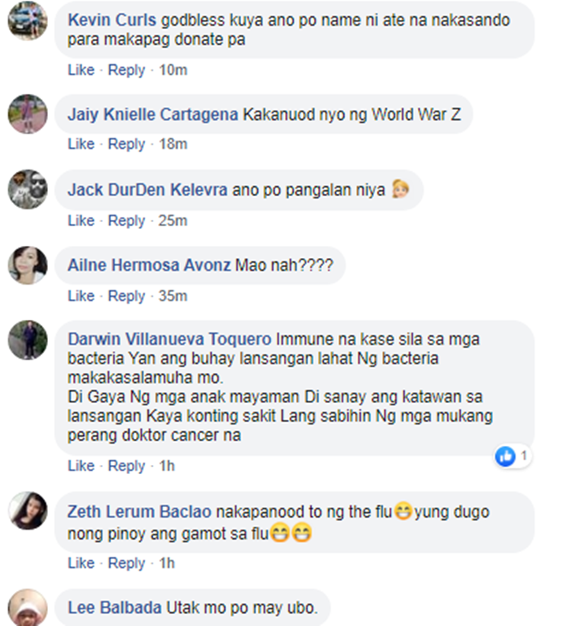The height and width of the screenshot is (626, 572).
Task: Click the thumbs-up reaction icon on Darwin's comment
Action: [x=505, y=456]
